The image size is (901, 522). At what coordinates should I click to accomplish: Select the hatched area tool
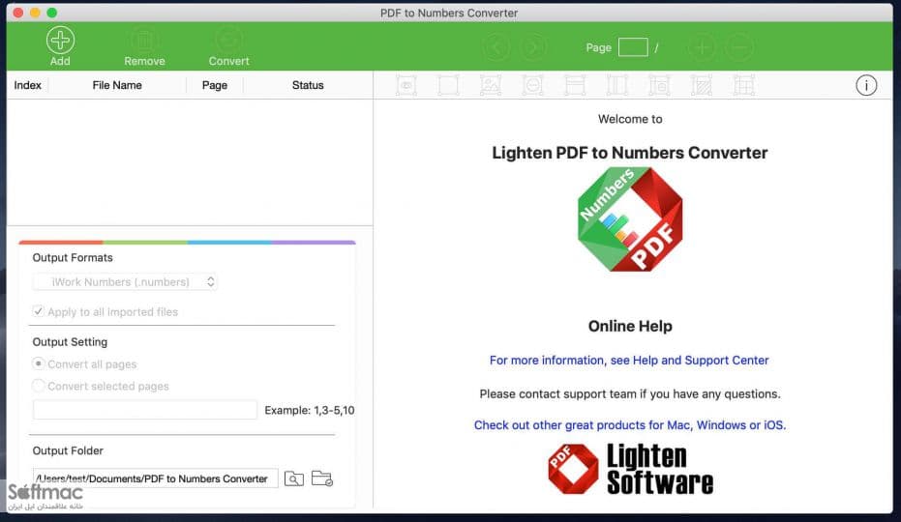pos(702,86)
